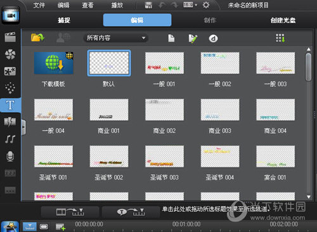Select the Title room T icon
This screenshot has height=232, width=317.
coord(10,105)
